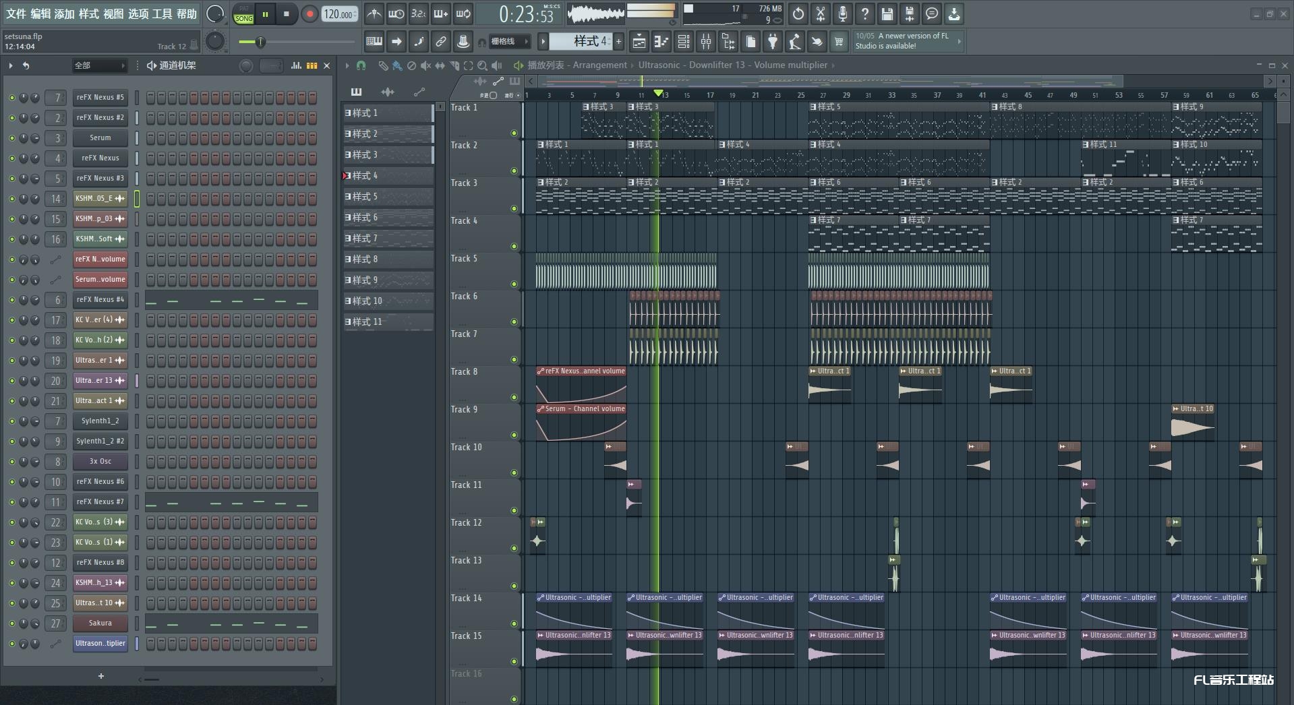Viewport: 1294px width, 705px height.
Task: Click the microphone one-click recording icon
Action: [x=842, y=13]
